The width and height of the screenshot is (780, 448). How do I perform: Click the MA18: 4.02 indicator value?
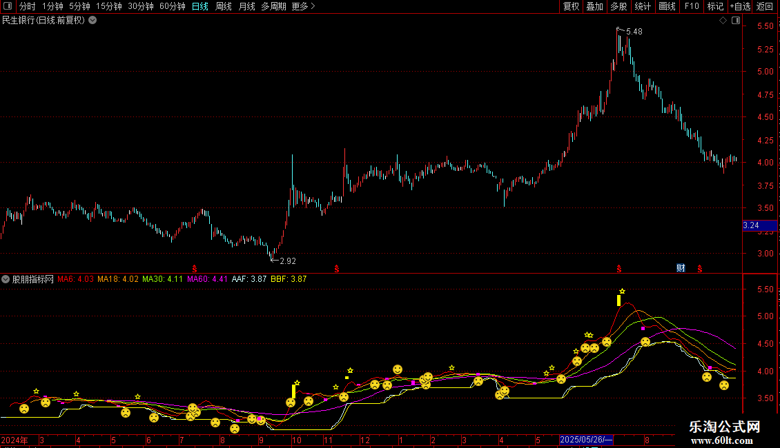tap(118, 279)
